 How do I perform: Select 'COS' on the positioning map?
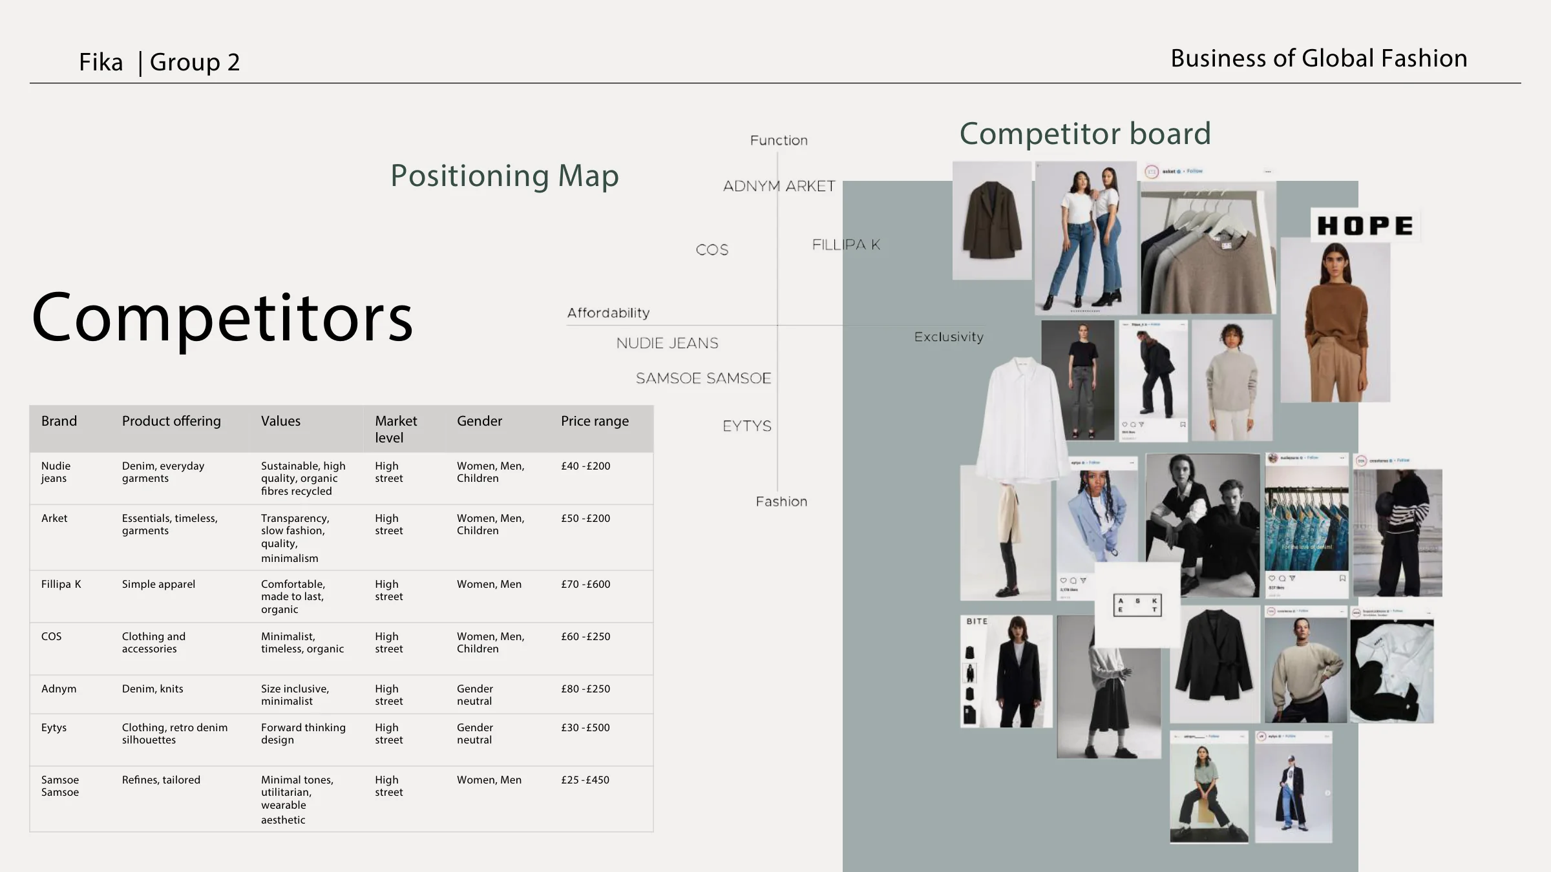click(712, 249)
